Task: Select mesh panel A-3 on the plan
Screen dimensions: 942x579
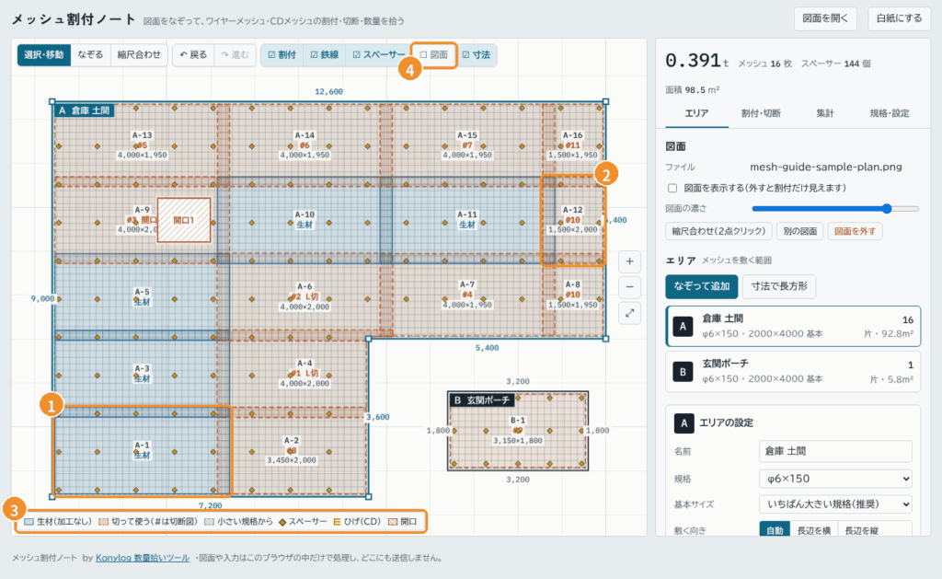Action: coord(142,374)
